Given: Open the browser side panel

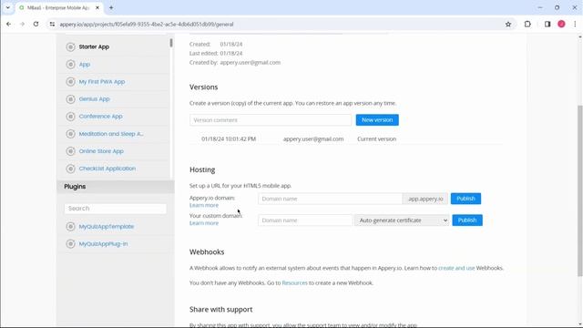Looking at the screenshot, I should (x=547, y=25).
